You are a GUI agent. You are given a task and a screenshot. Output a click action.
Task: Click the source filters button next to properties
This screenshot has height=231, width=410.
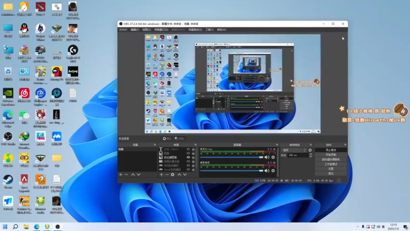pyautogui.click(x=179, y=139)
